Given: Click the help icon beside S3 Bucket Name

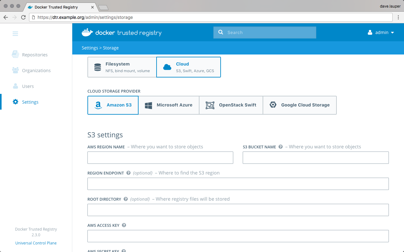Looking at the screenshot, I should (280, 147).
